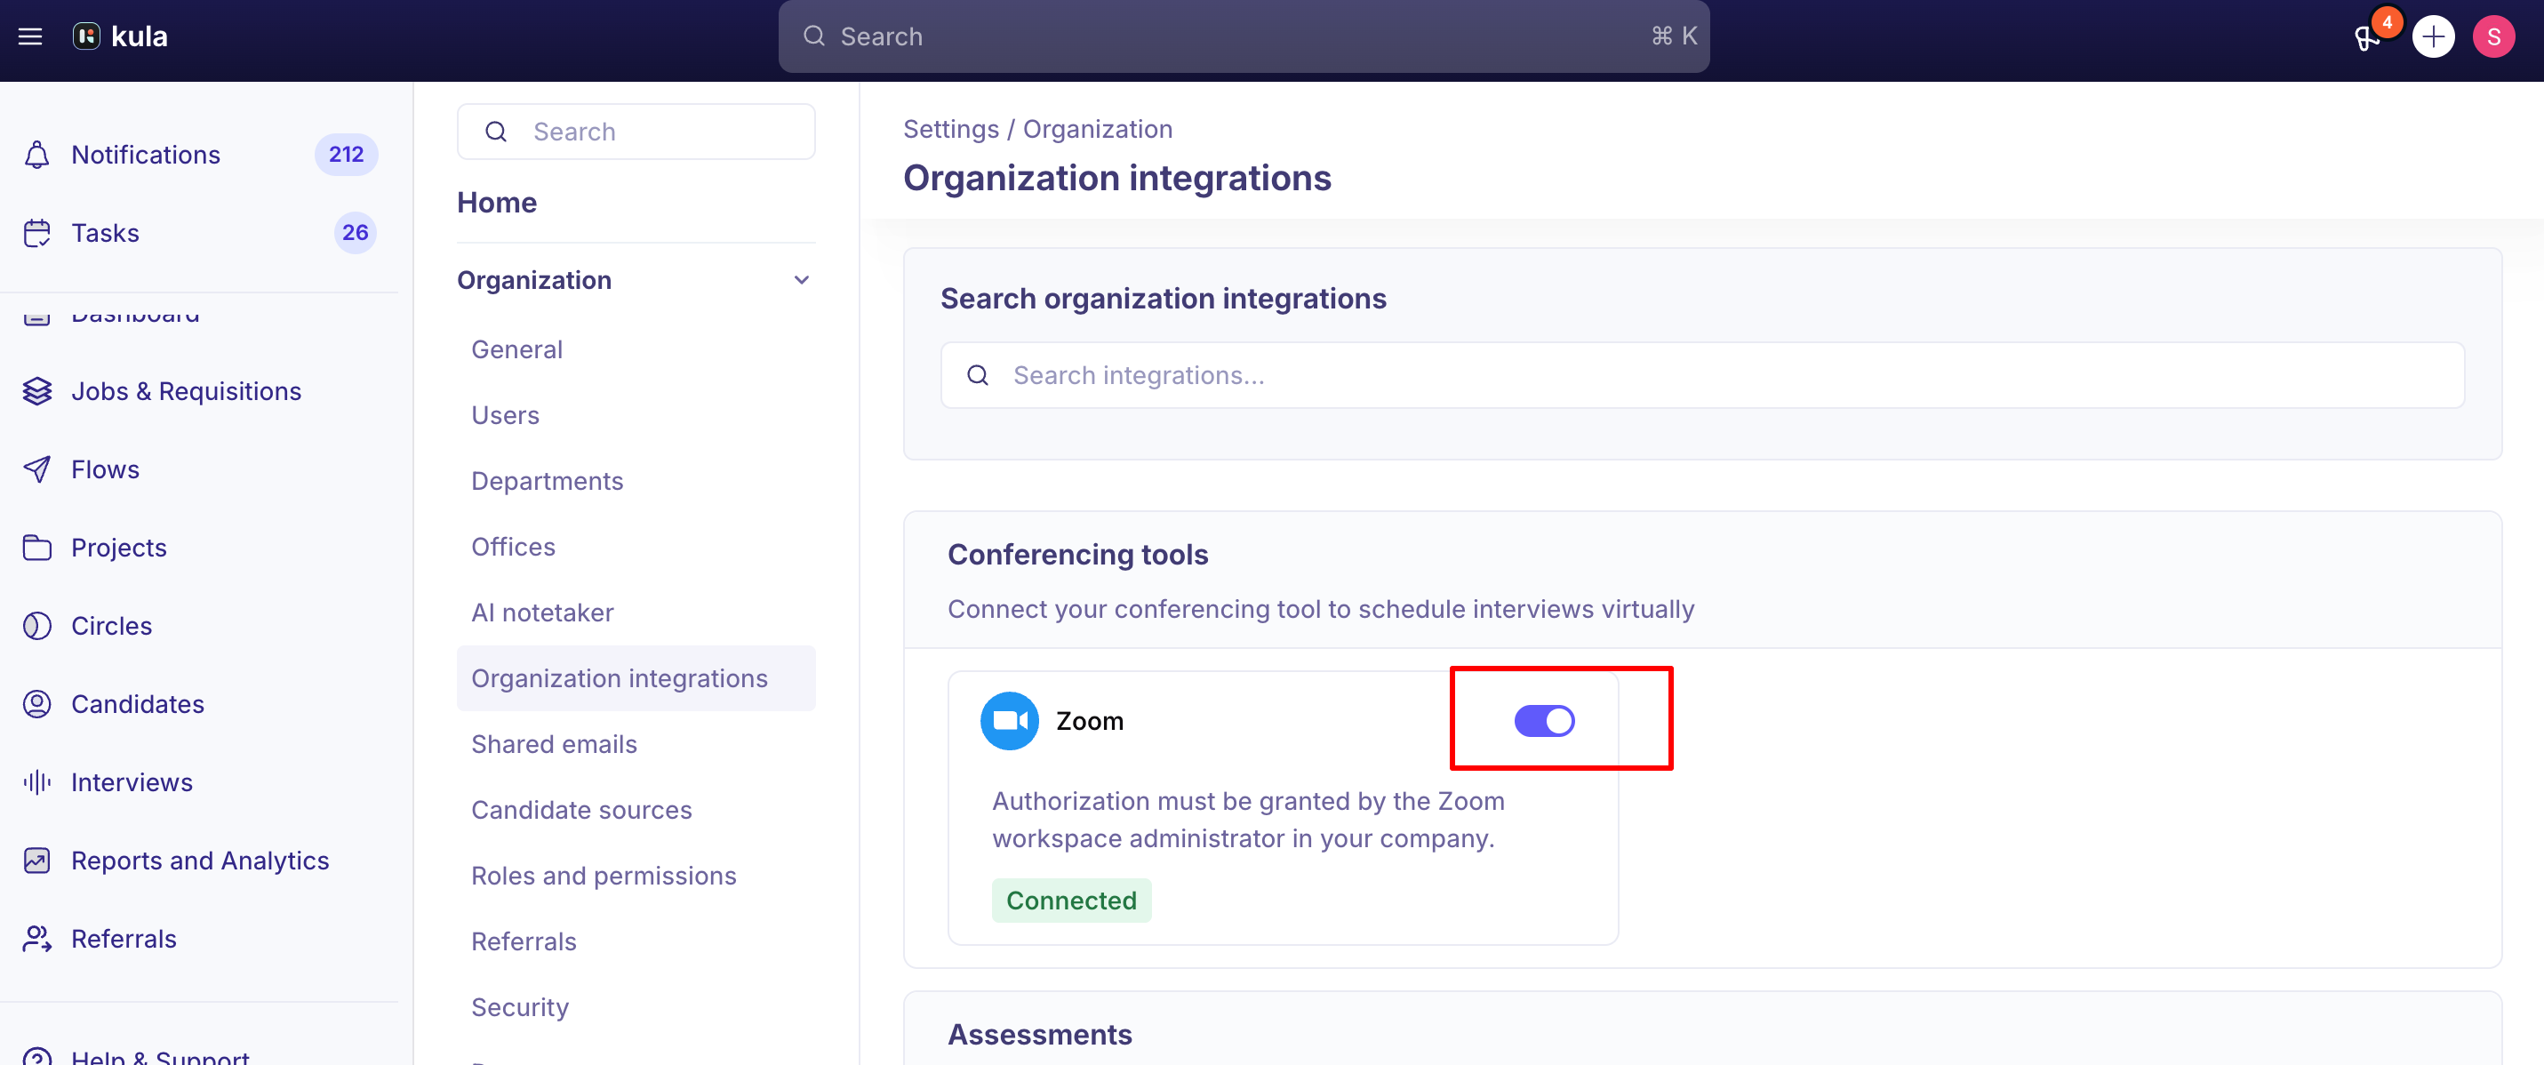Open Shared emails settings
This screenshot has height=1065, width=2544.
[554, 744]
